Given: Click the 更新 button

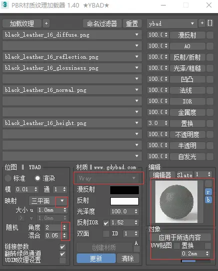Looking at the screenshot, I should [96, 258].
